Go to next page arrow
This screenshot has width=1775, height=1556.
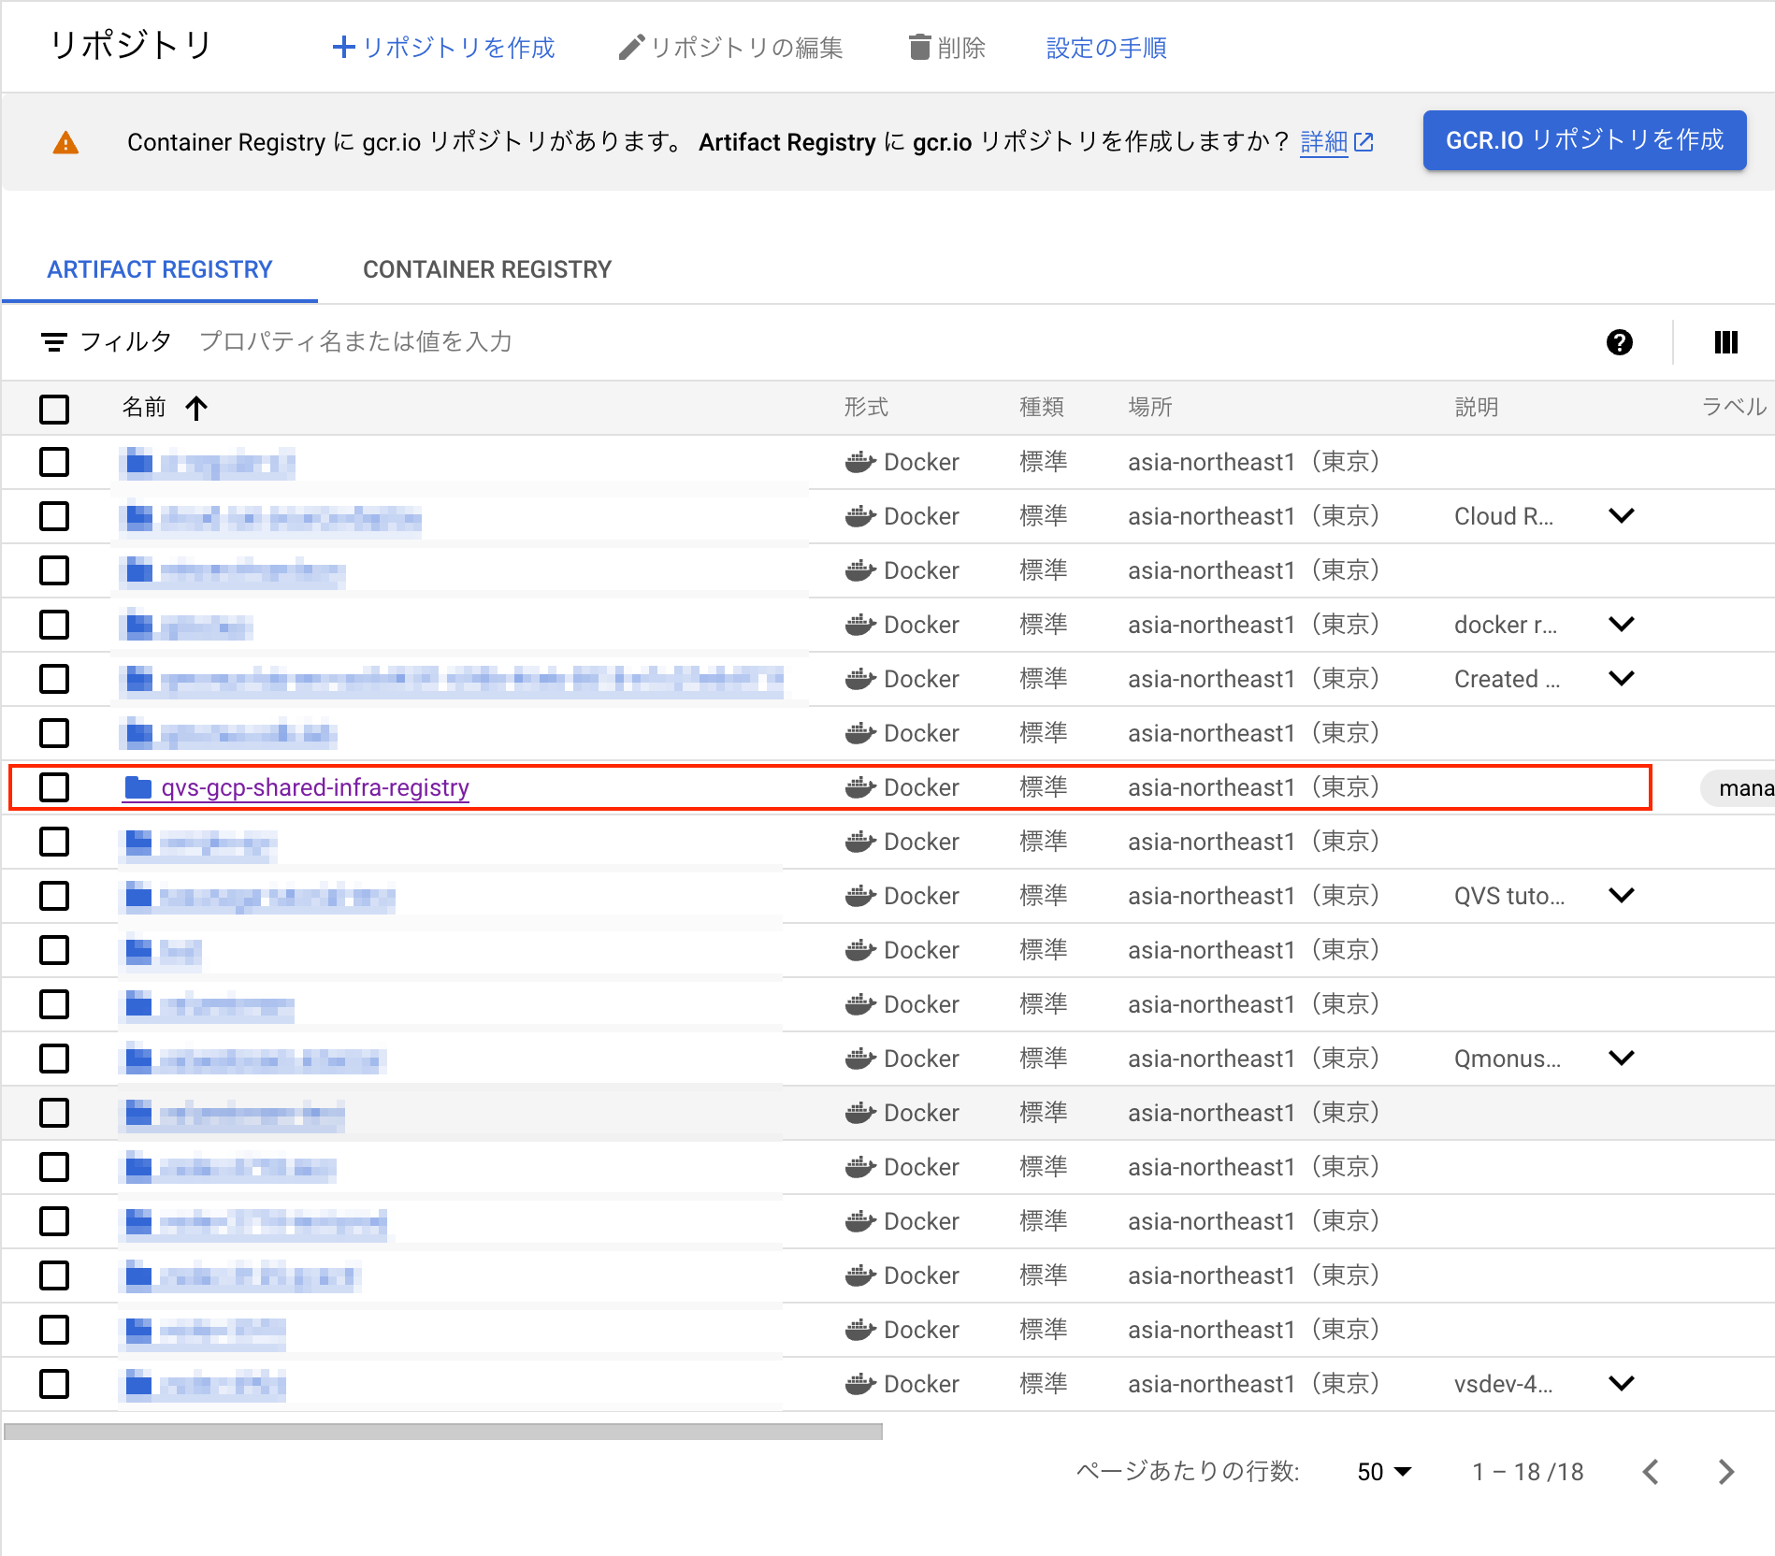[x=1725, y=1472]
